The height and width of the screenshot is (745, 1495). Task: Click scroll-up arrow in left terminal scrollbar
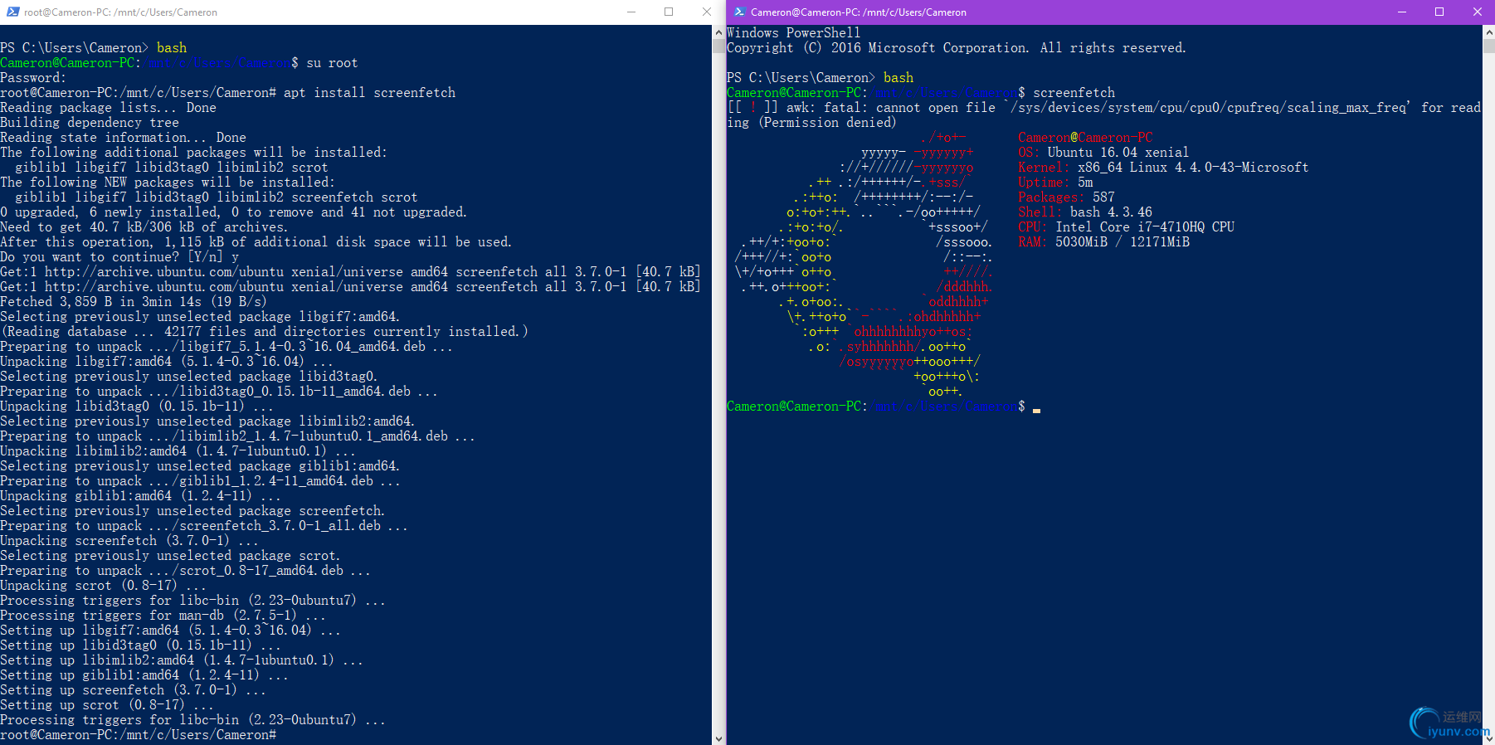point(718,32)
